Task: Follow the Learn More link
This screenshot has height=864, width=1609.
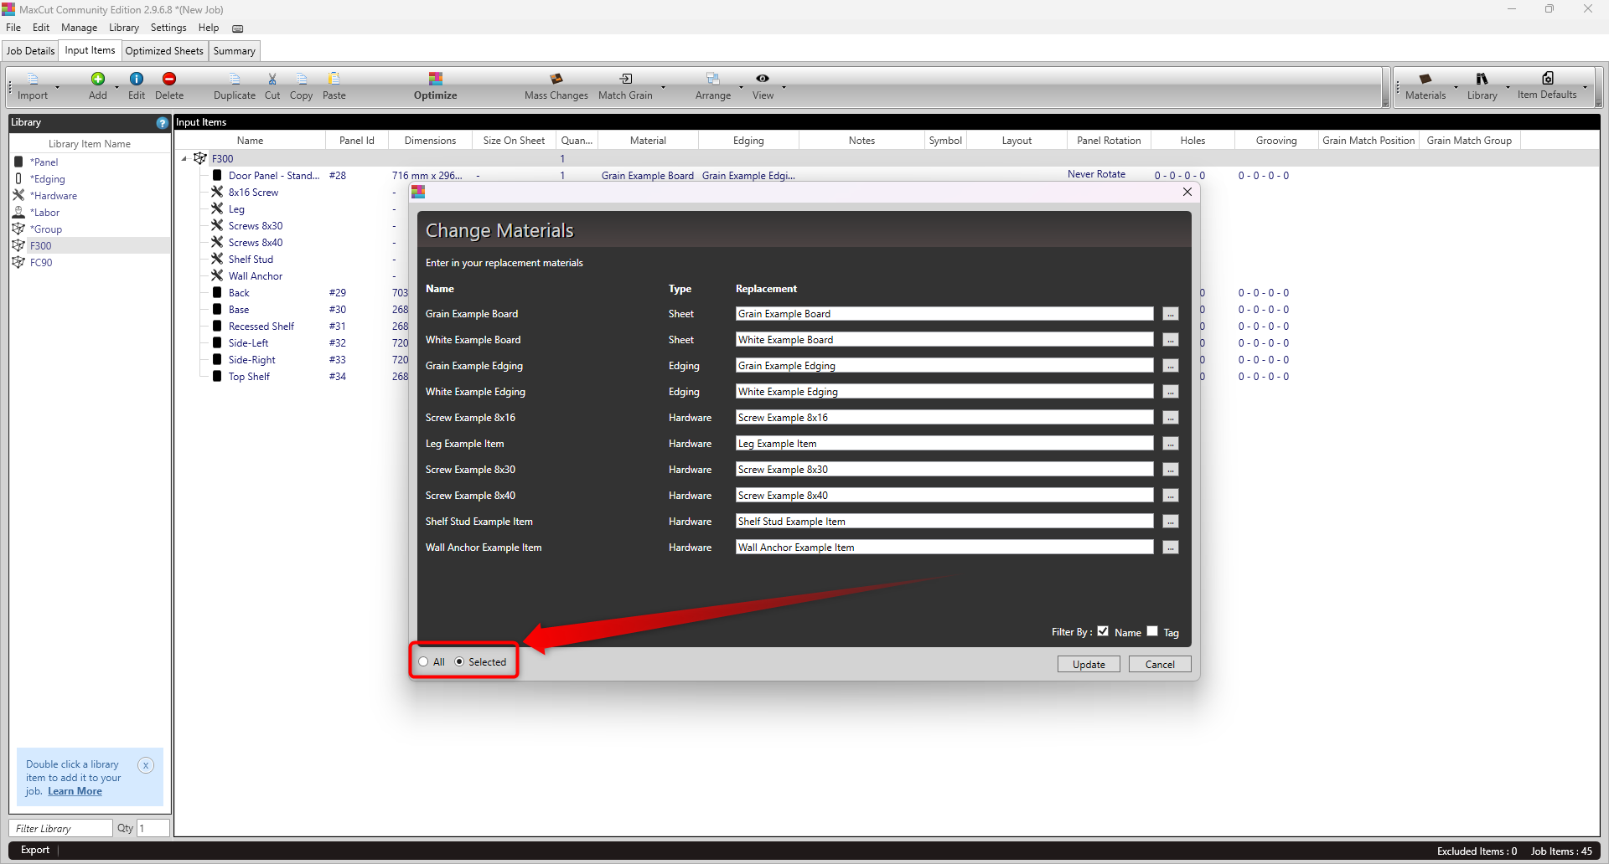Action: (x=75, y=791)
